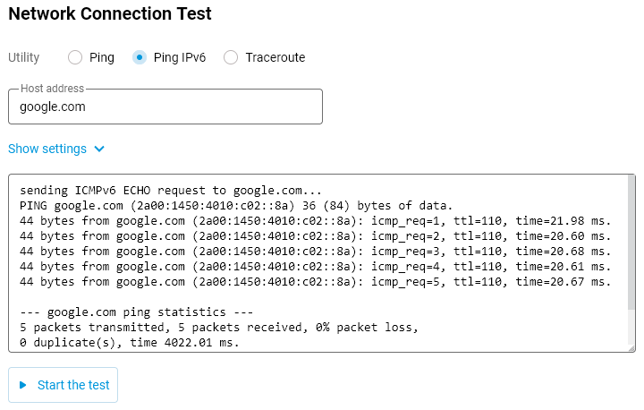Image resolution: width=644 pixels, height=410 pixels.
Task: Click the Host address input field
Action: point(165,107)
